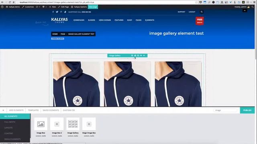Select the All Elements category
257x144 pixels.
click(x=15, y=116)
